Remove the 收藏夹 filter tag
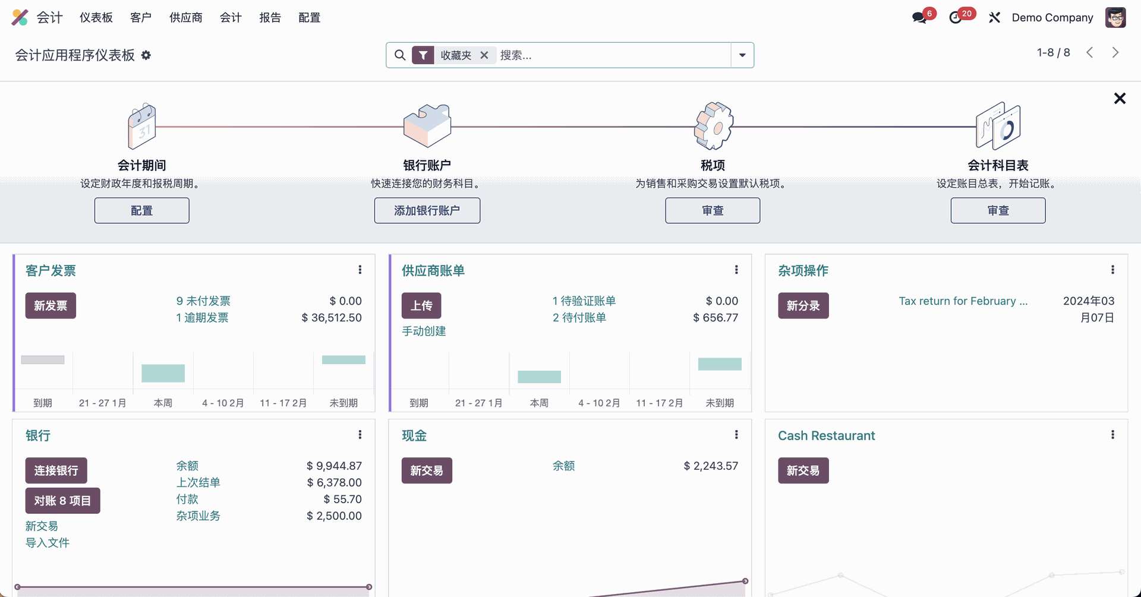1141x597 pixels. [484, 55]
